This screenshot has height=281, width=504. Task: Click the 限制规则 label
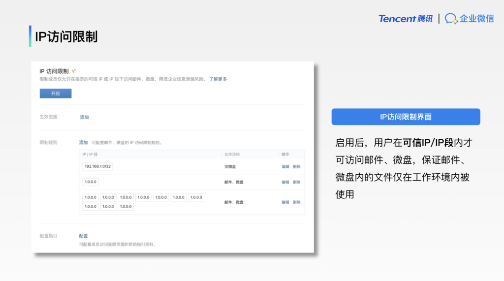click(x=49, y=142)
